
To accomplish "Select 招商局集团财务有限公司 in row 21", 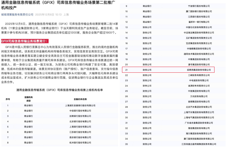I will click(199, 70).
